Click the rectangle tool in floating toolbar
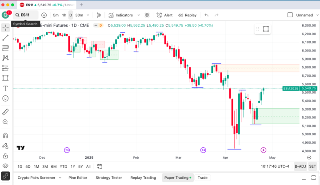Screen dimensions: 320x185 point(266,29)
